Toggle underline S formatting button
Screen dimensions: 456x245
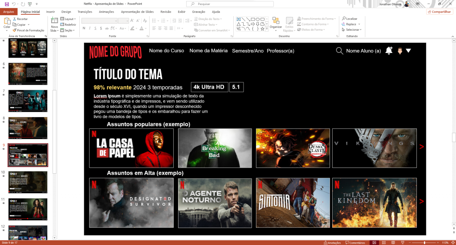tap(95, 28)
